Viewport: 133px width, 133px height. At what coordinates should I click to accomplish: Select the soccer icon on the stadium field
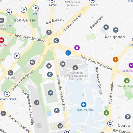pyautogui.click(x=50, y=93)
